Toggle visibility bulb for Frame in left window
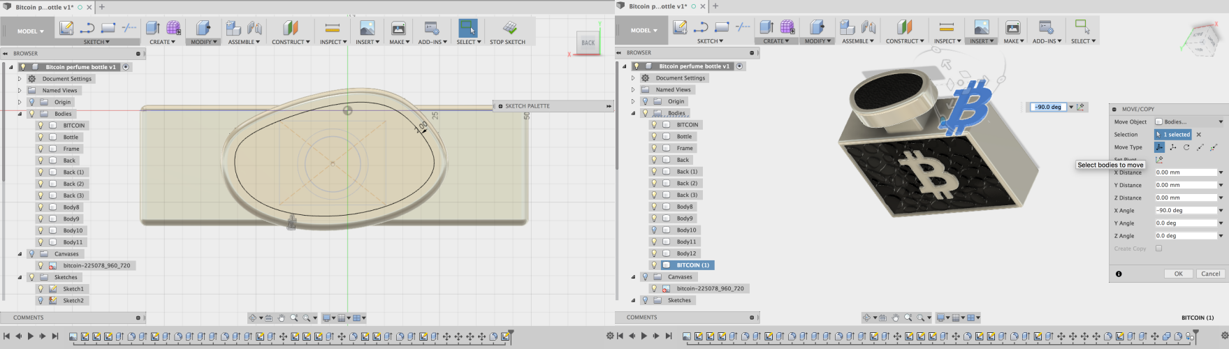Screen dimensions: 1229x349 41,149
